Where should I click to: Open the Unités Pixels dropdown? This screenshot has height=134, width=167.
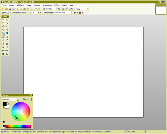88,9
